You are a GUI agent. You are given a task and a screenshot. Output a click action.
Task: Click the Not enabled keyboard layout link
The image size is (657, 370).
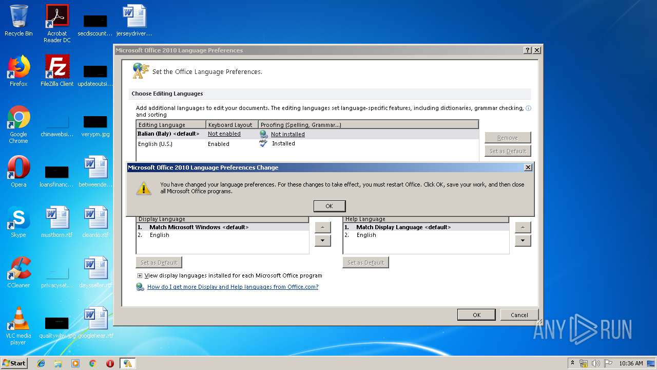(x=224, y=134)
